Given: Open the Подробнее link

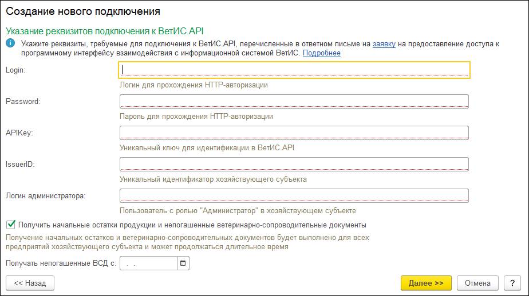Looking at the screenshot, I should 322,53.
